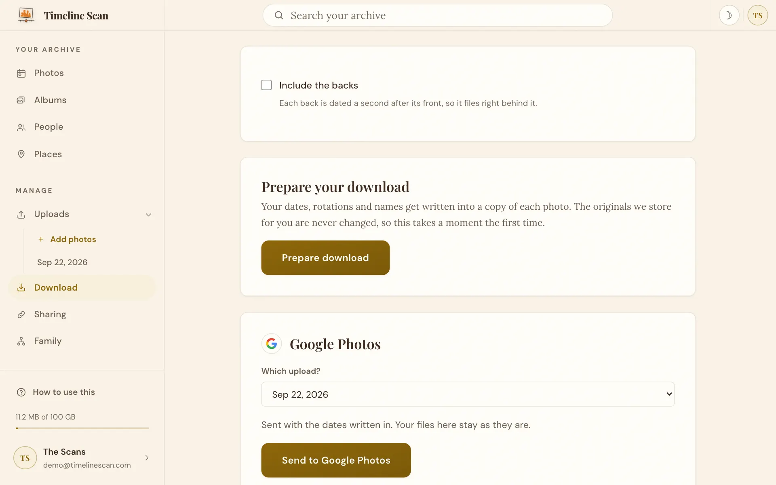Viewport: 776px width, 485px height.
Task: Click the Prepare download button
Action: click(x=325, y=258)
